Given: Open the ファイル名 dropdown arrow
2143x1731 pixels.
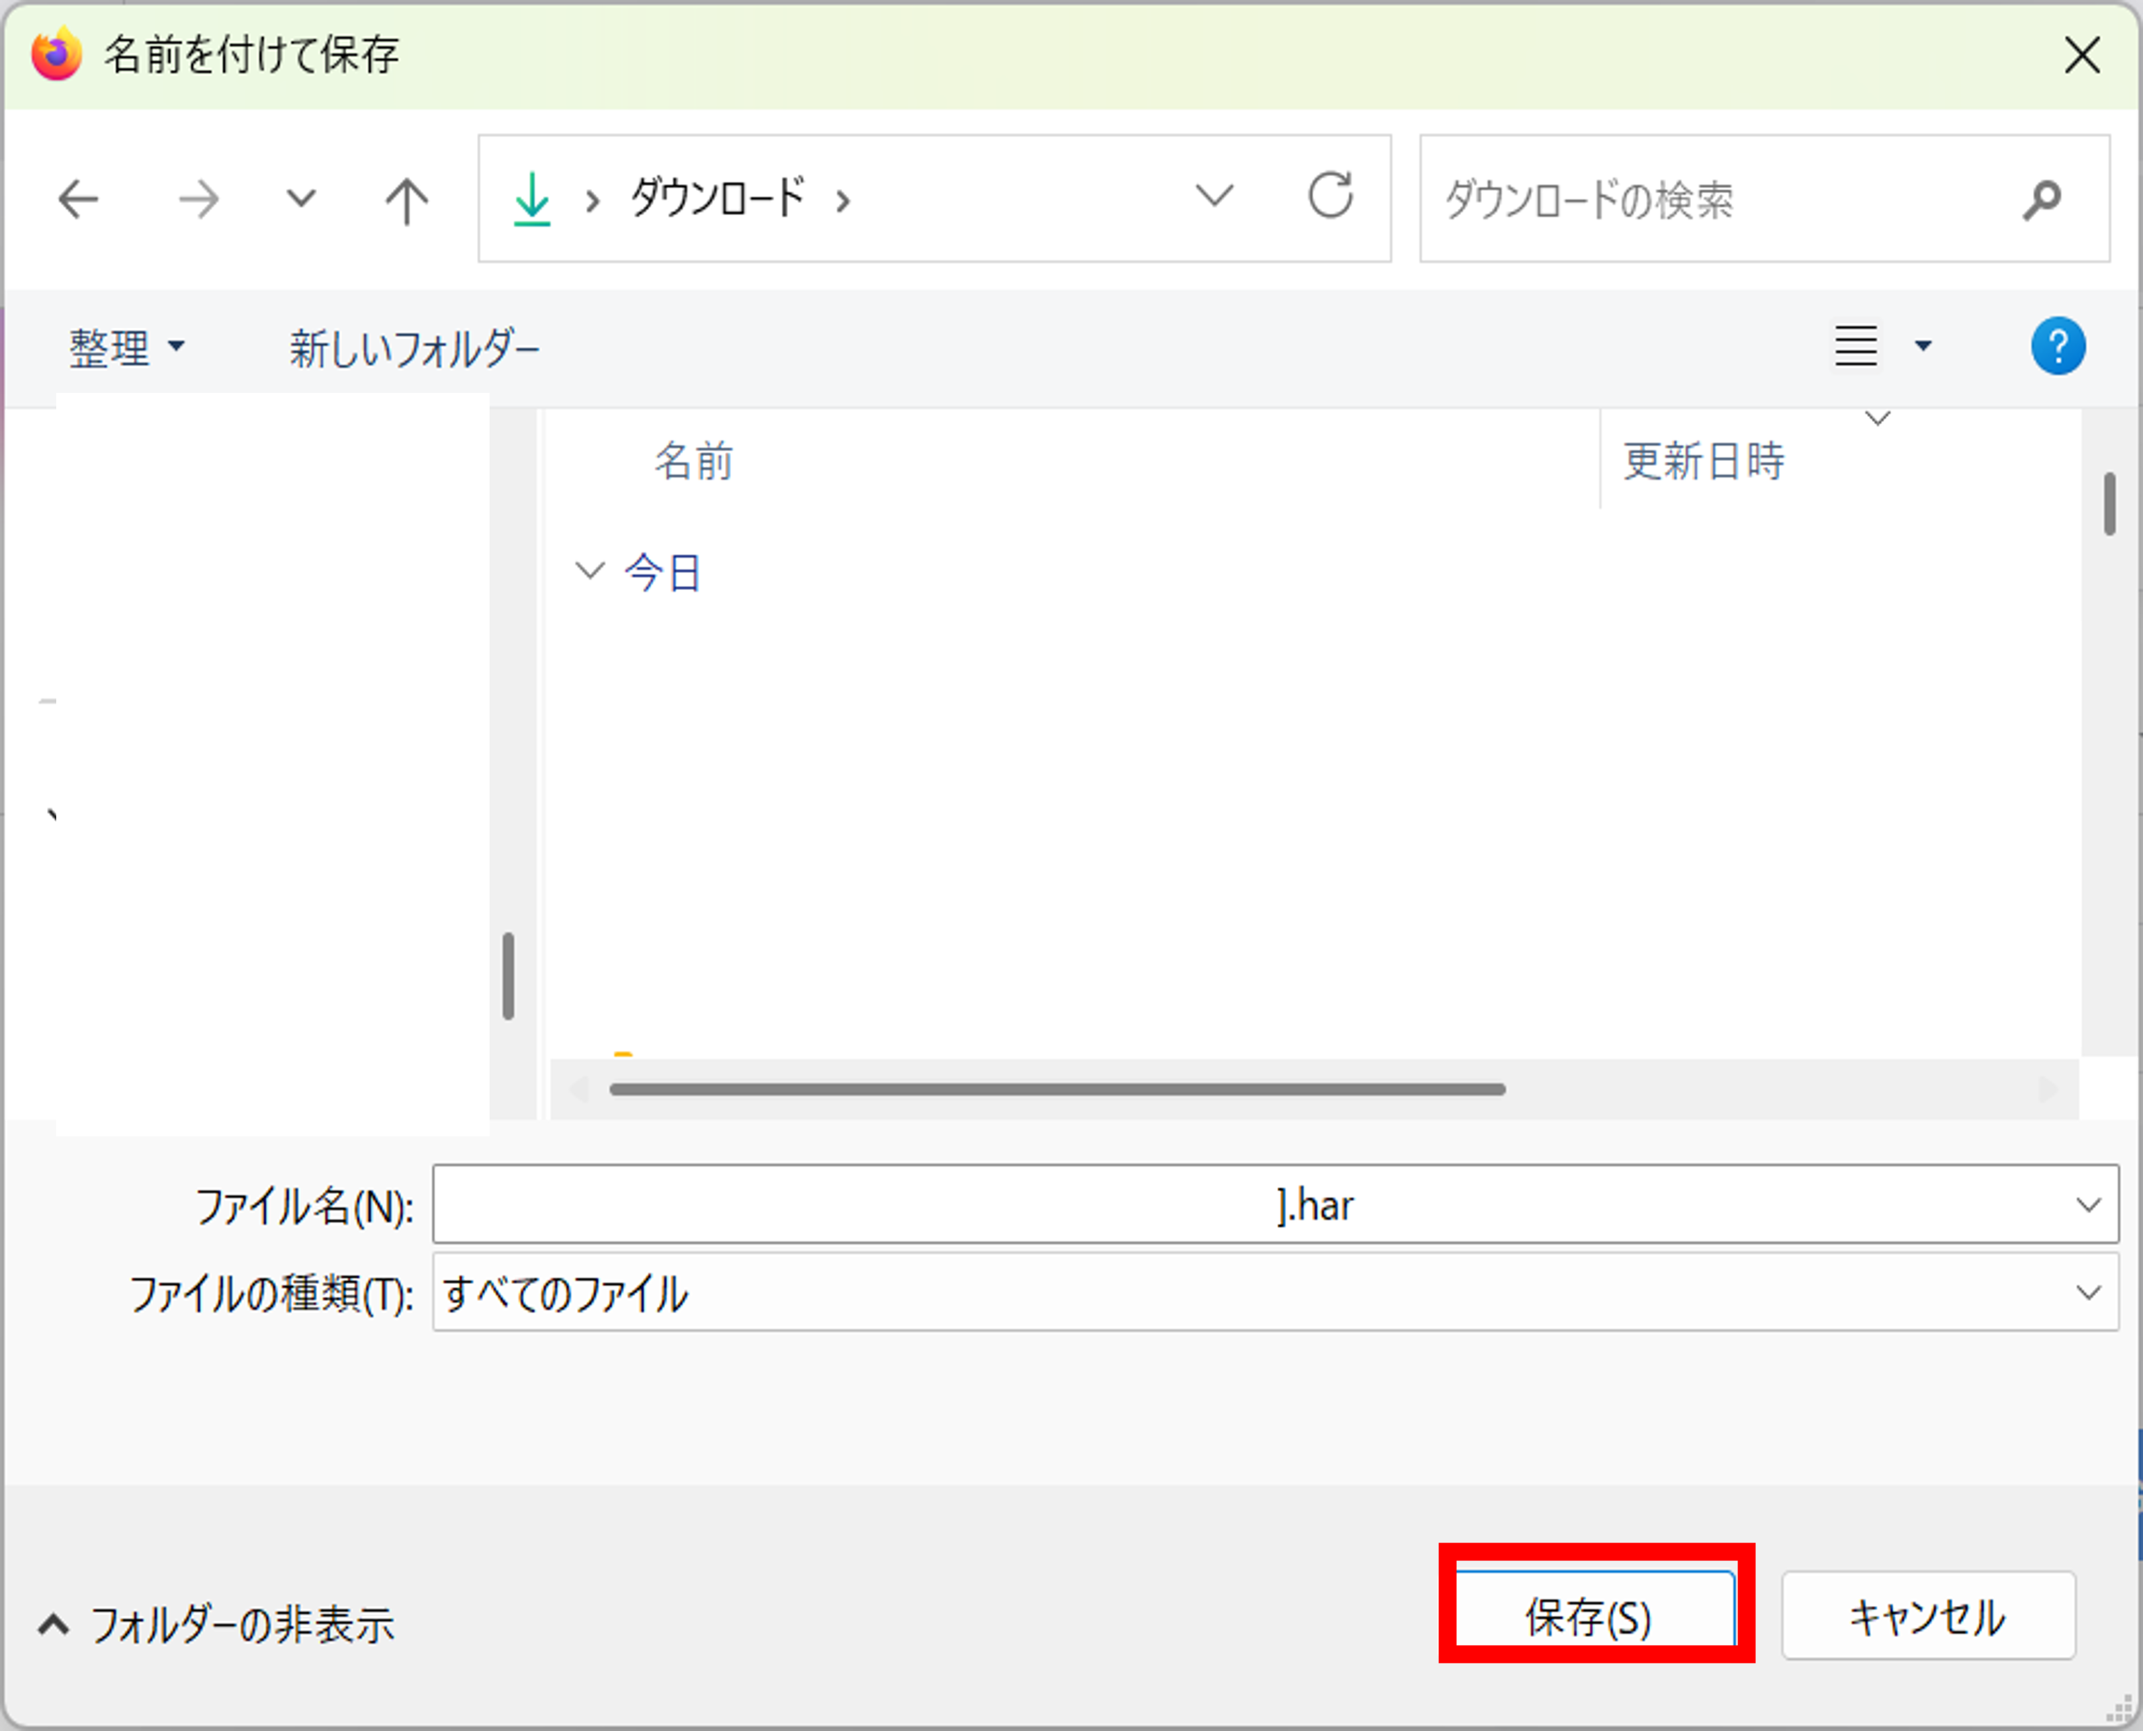Looking at the screenshot, I should click(x=2088, y=1204).
